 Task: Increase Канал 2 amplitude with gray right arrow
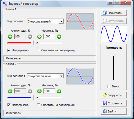point(30,91)
